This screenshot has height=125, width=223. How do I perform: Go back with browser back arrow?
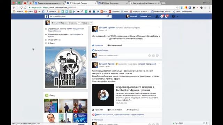(x=14, y=8)
